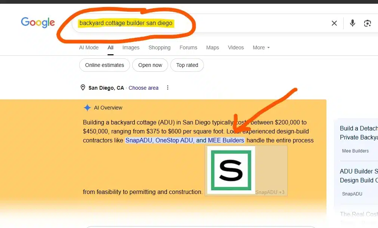
Task: Click the San Diego, CA location text
Action: tap(106, 88)
